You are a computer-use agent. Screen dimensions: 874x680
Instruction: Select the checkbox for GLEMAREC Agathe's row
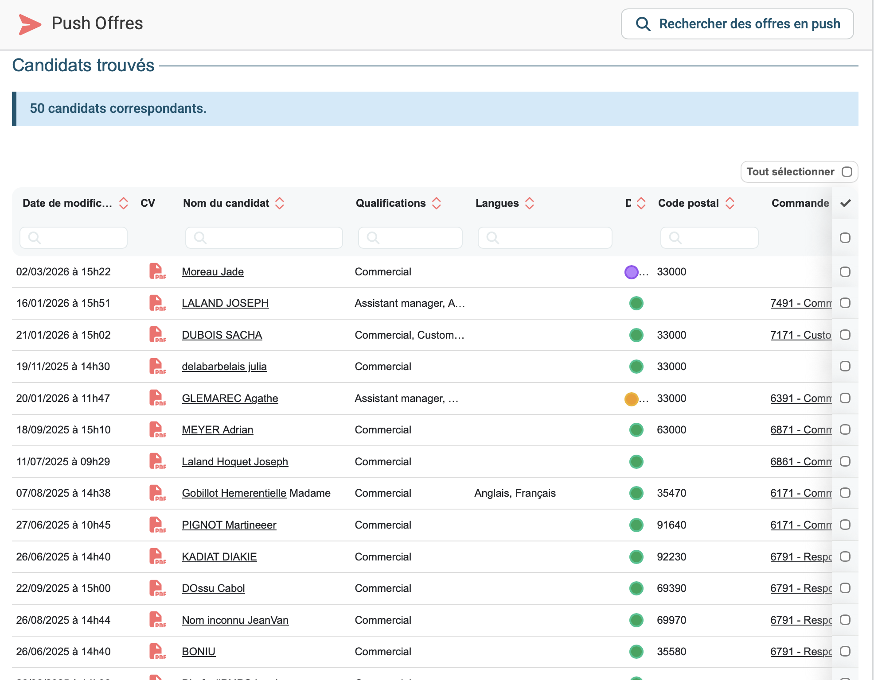coord(845,398)
